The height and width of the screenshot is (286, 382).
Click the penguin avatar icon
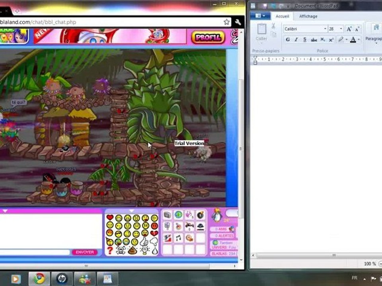tap(216, 215)
